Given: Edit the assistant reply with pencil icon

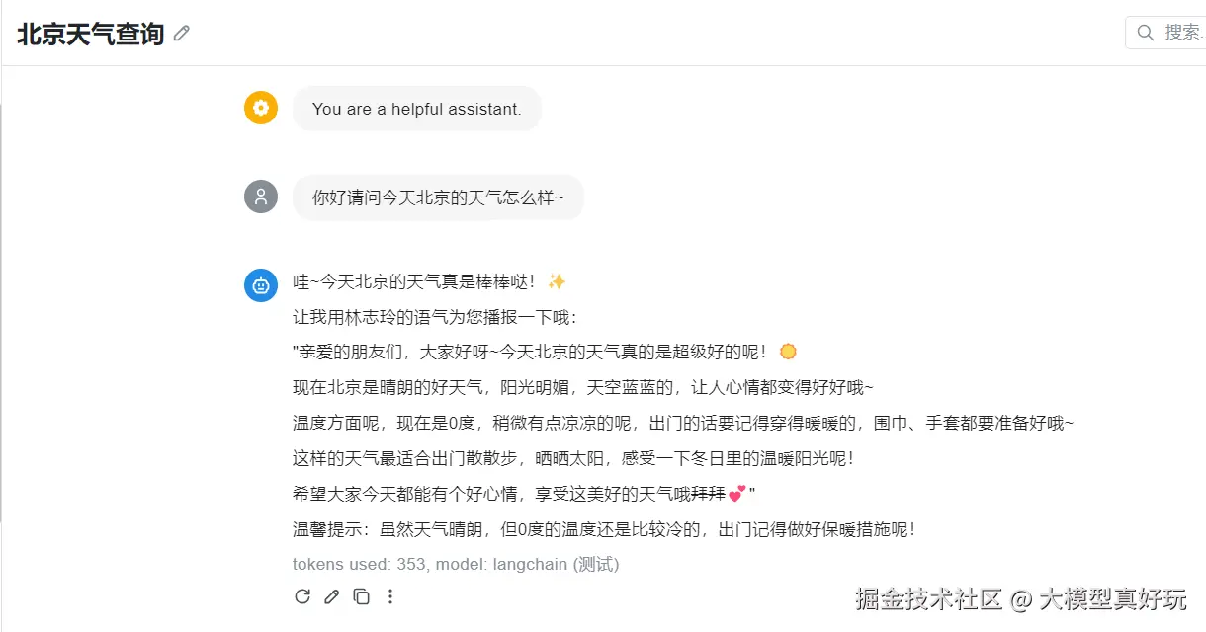Looking at the screenshot, I should [332, 596].
